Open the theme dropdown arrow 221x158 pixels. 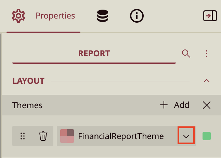tap(186, 136)
